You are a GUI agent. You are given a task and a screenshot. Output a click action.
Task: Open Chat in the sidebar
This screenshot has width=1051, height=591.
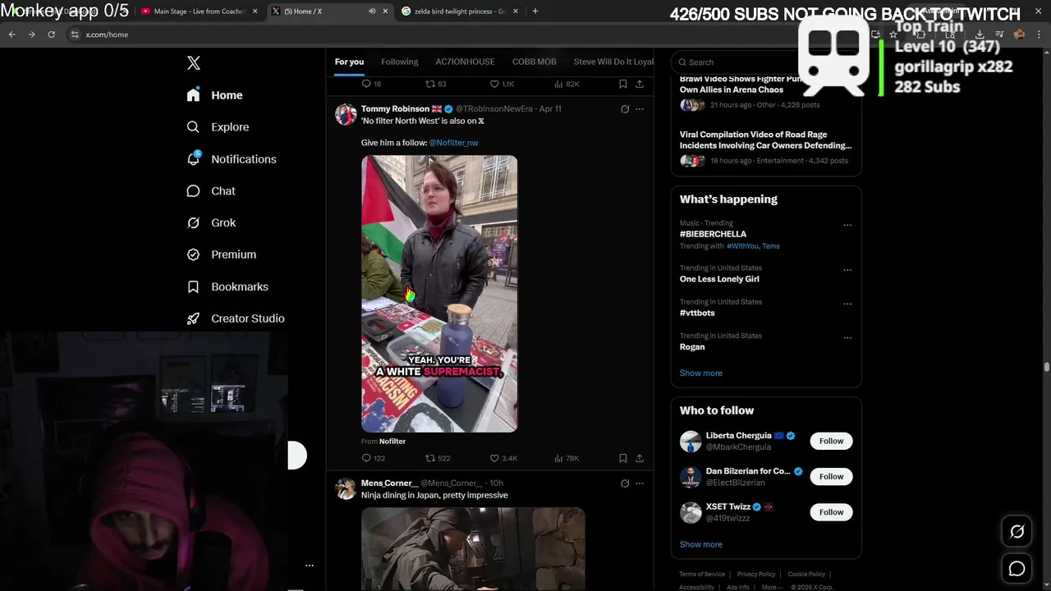pos(211,191)
